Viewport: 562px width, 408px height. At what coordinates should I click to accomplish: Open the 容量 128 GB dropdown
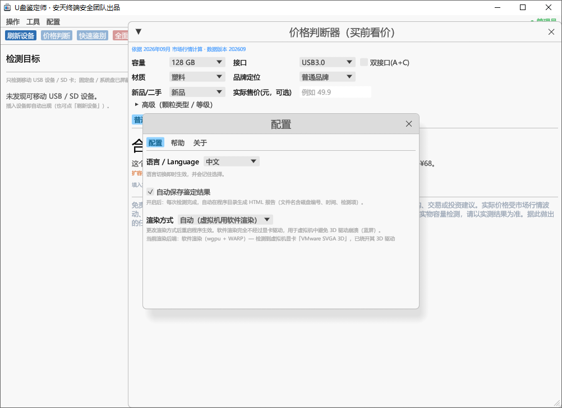197,62
